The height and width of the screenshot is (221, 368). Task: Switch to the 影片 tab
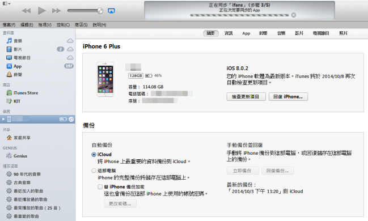pyautogui.click(x=299, y=33)
